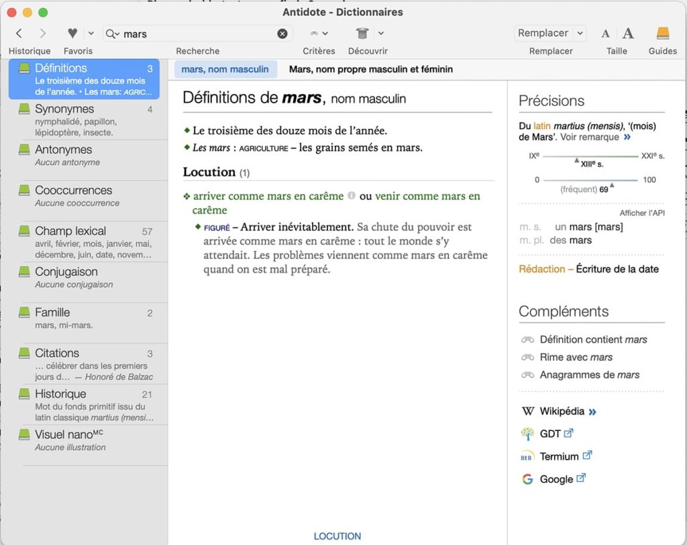This screenshot has width=687, height=545.
Task: Open GDT external link
Action: click(556, 434)
